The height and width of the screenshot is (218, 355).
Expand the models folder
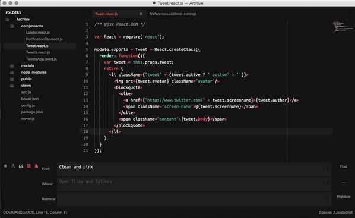[12, 66]
